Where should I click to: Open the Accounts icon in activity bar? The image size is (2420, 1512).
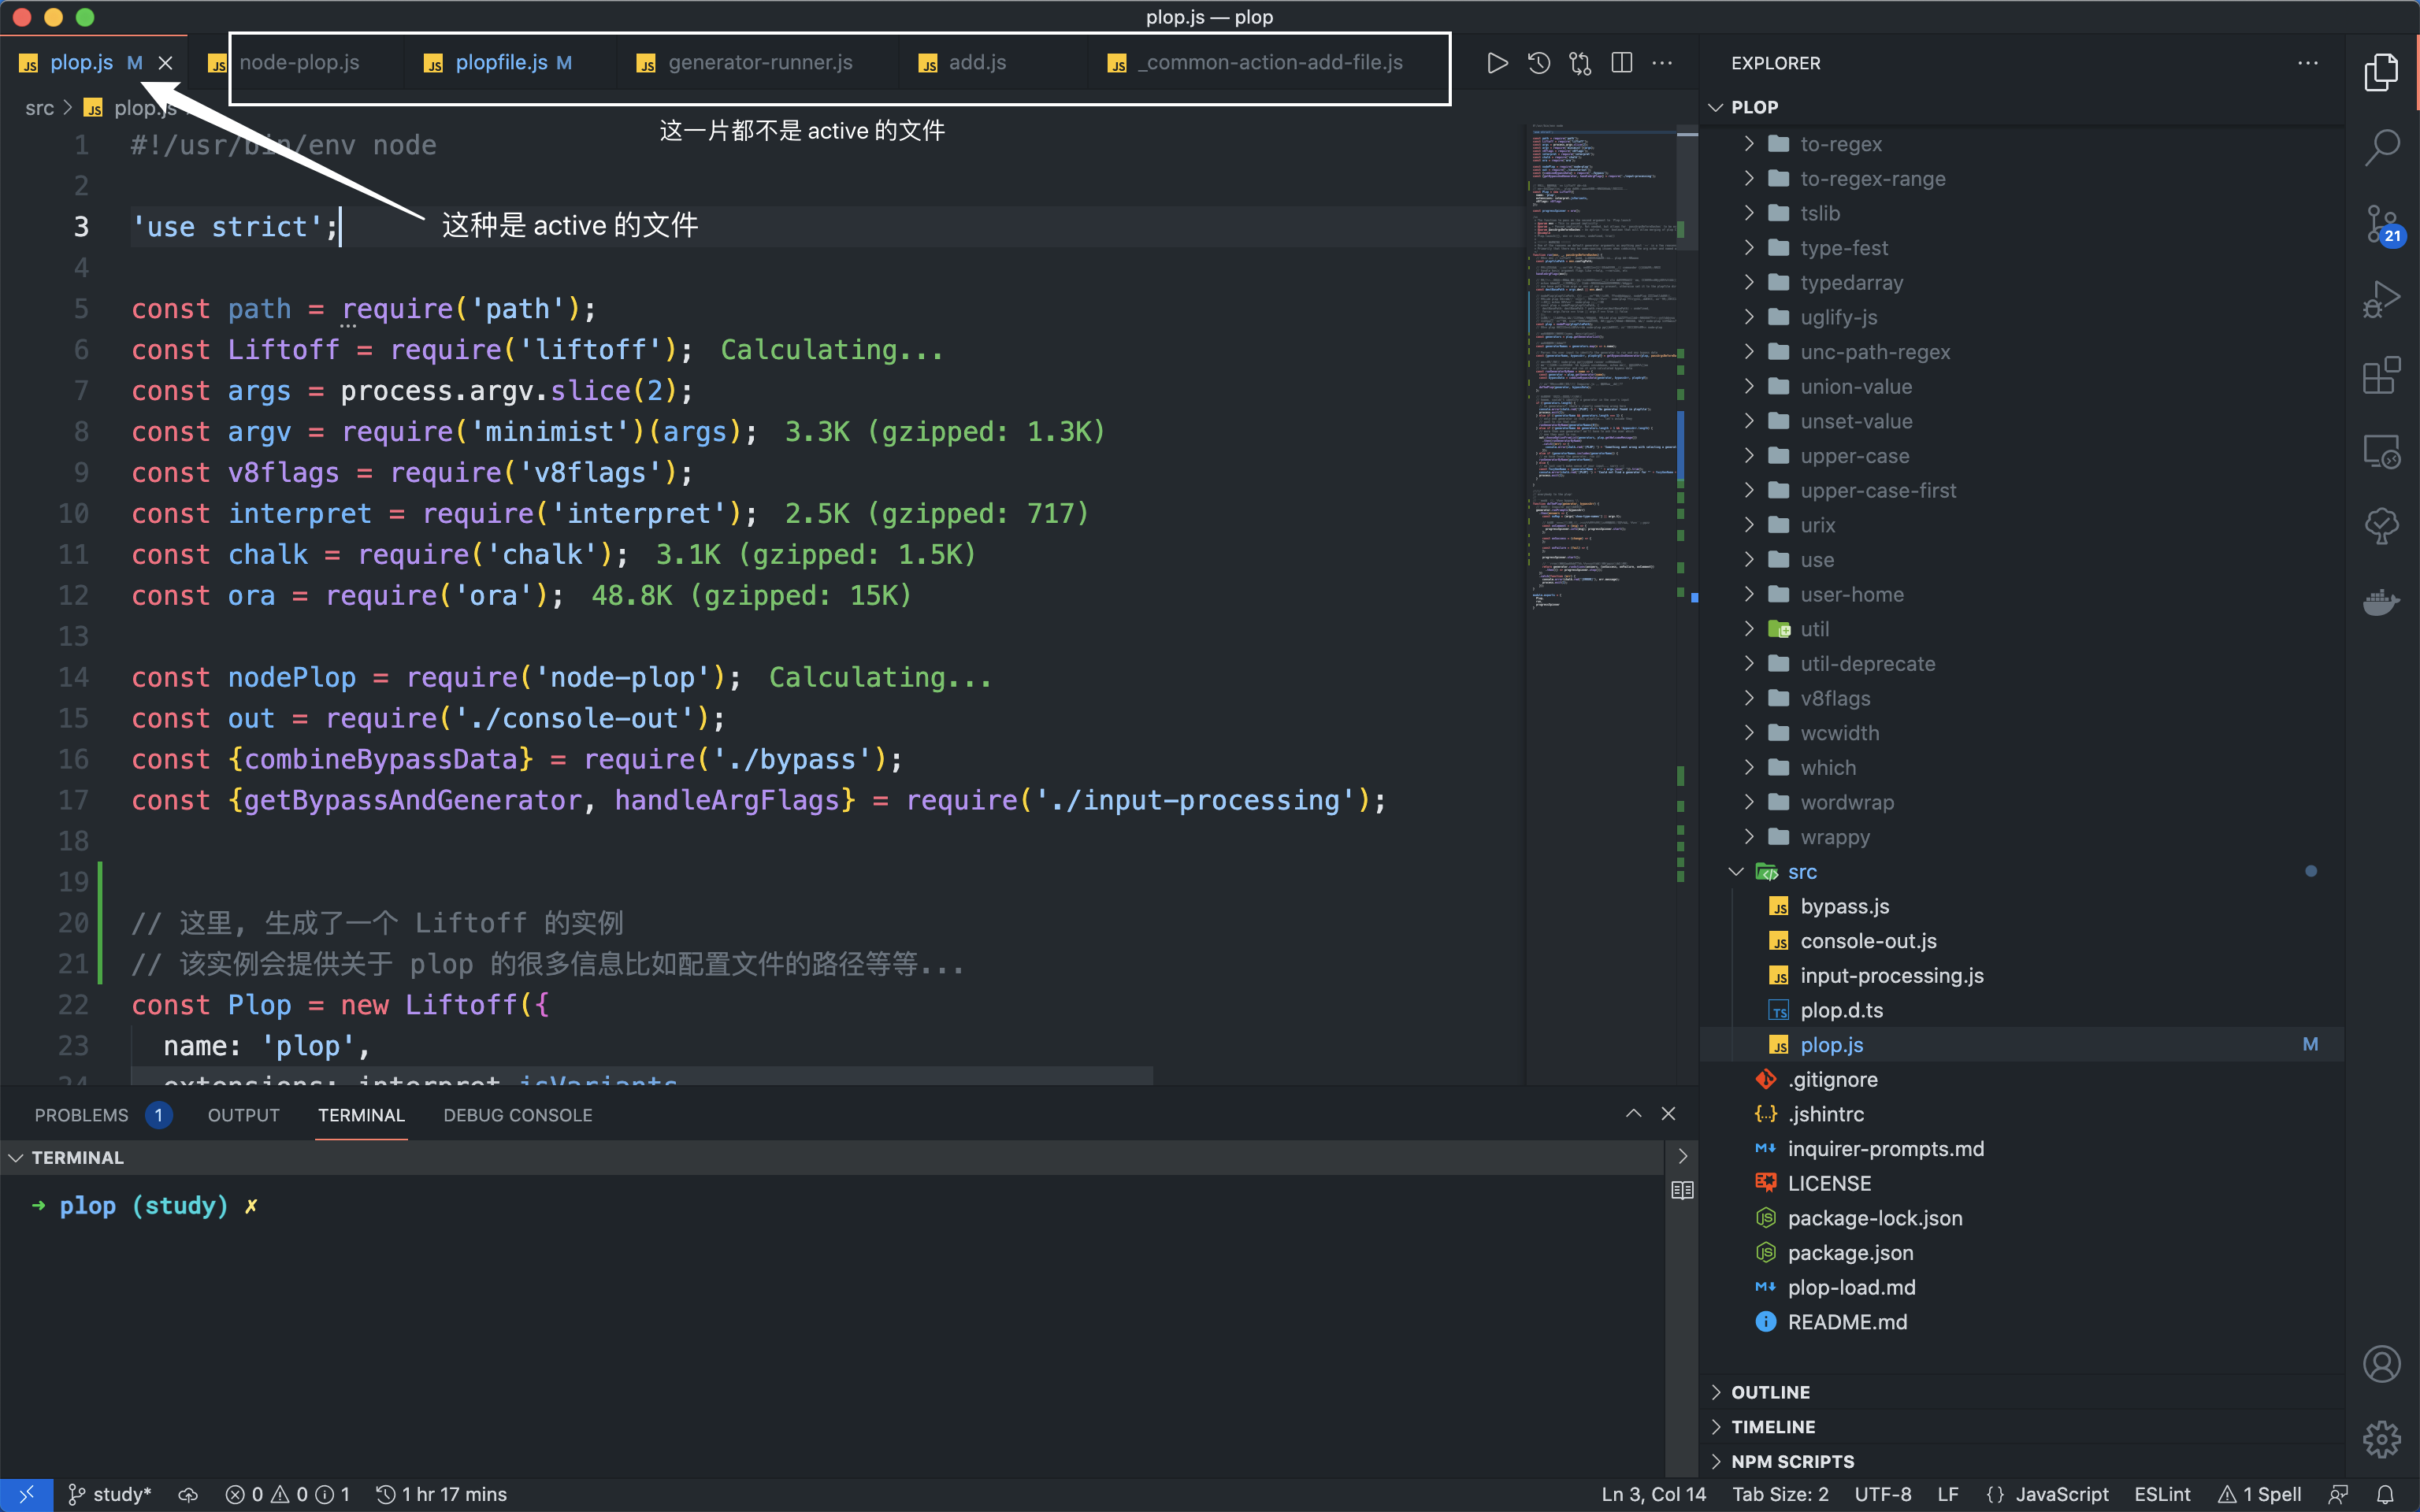click(2381, 1364)
